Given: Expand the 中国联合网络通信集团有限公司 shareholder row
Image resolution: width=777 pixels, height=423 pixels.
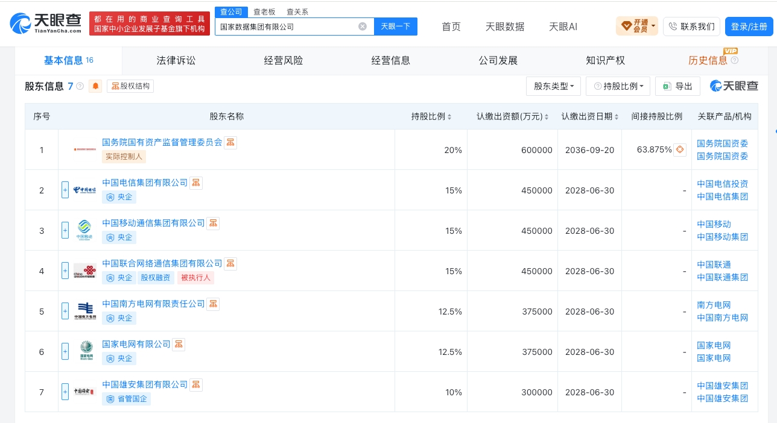Looking at the screenshot, I should point(65,271).
